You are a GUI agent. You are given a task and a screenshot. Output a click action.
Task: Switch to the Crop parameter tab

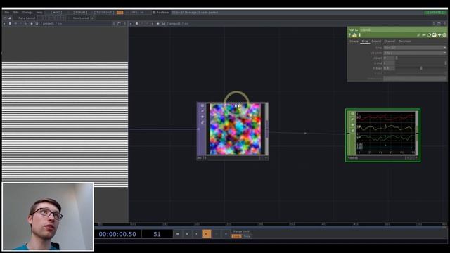pyautogui.click(x=365, y=41)
